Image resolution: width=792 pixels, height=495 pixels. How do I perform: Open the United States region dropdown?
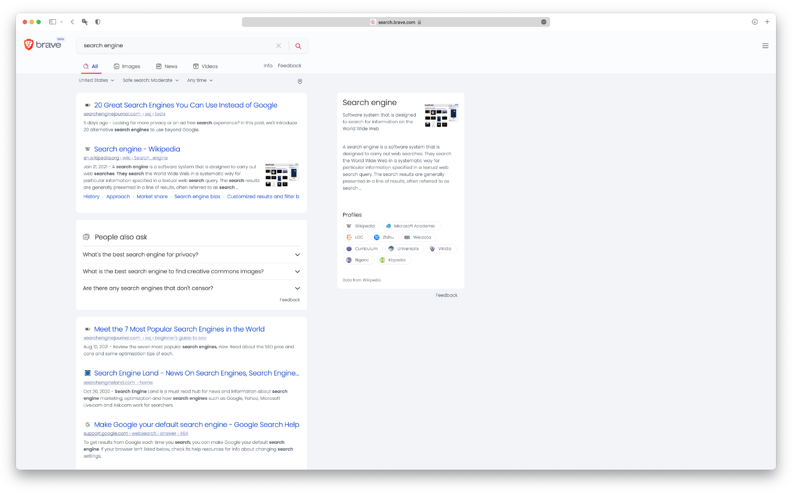96,80
